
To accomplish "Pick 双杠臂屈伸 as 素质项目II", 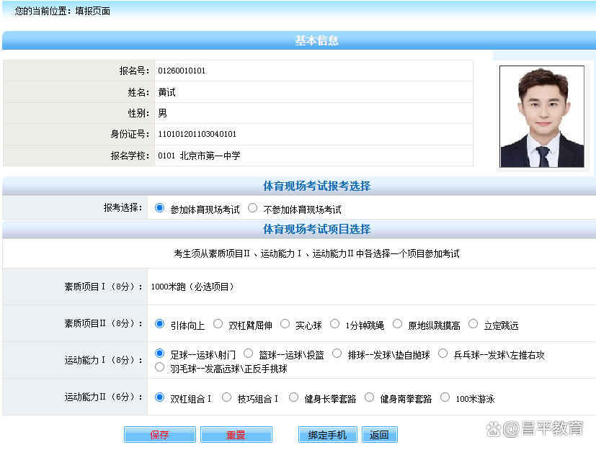I will coord(218,324).
